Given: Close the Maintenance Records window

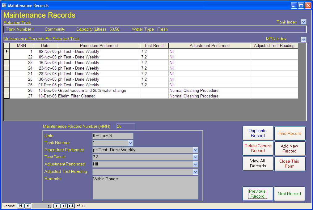Looking at the screenshot, I should pos(308,5).
